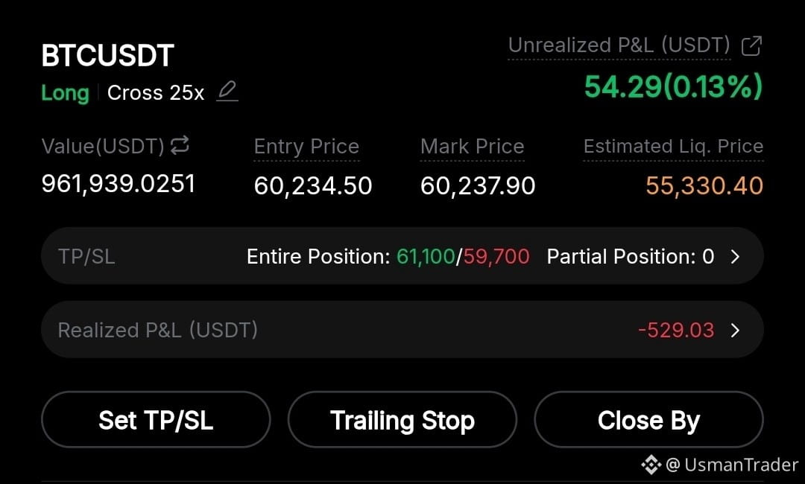Click the red stop-loss value 59,700
The height and width of the screenshot is (484, 805).
tap(496, 256)
